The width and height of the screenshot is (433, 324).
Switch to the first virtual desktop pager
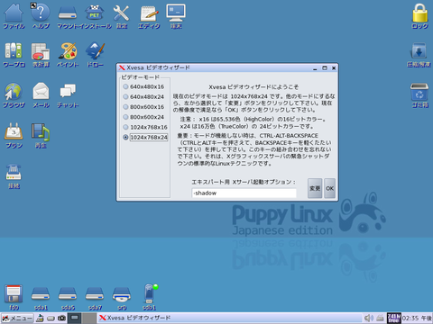point(74,318)
